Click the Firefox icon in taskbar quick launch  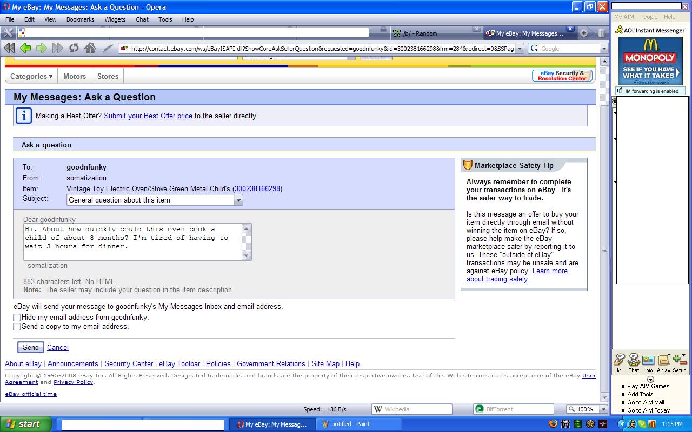pyautogui.click(x=553, y=424)
